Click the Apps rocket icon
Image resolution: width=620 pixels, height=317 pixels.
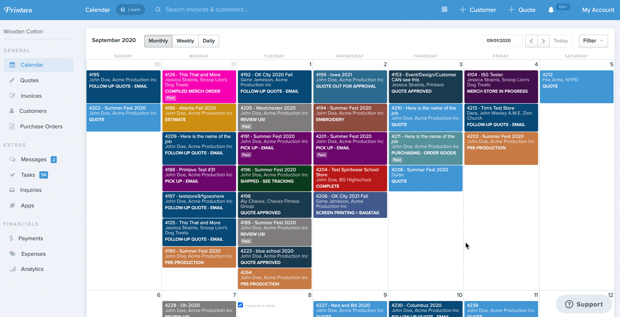[x=12, y=206]
